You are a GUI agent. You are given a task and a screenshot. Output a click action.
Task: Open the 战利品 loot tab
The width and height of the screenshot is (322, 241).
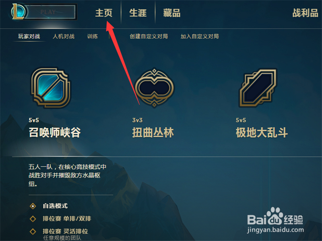305,13
